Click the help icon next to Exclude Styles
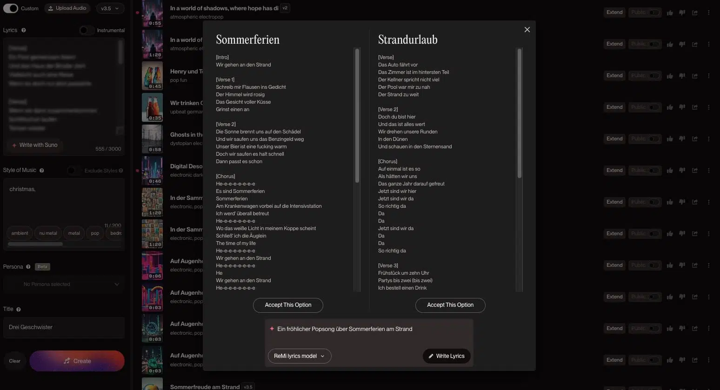 pyautogui.click(x=120, y=171)
